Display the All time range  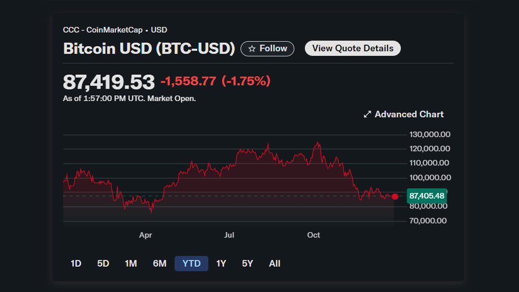click(x=274, y=264)
